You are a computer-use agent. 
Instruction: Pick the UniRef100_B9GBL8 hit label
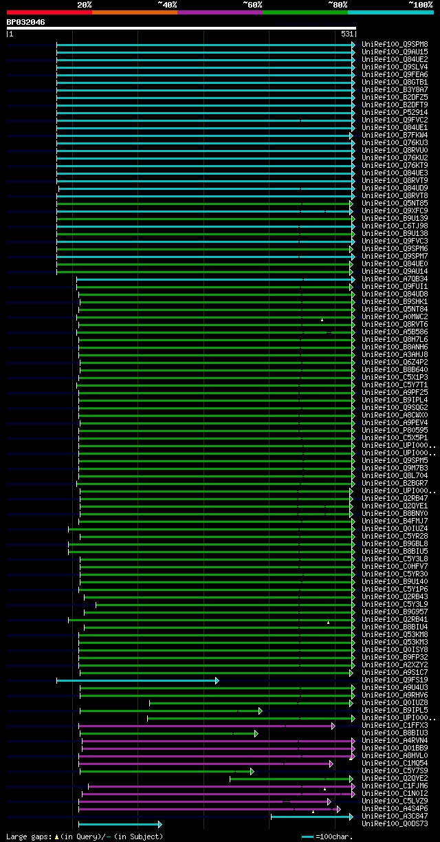coord(395,543)
